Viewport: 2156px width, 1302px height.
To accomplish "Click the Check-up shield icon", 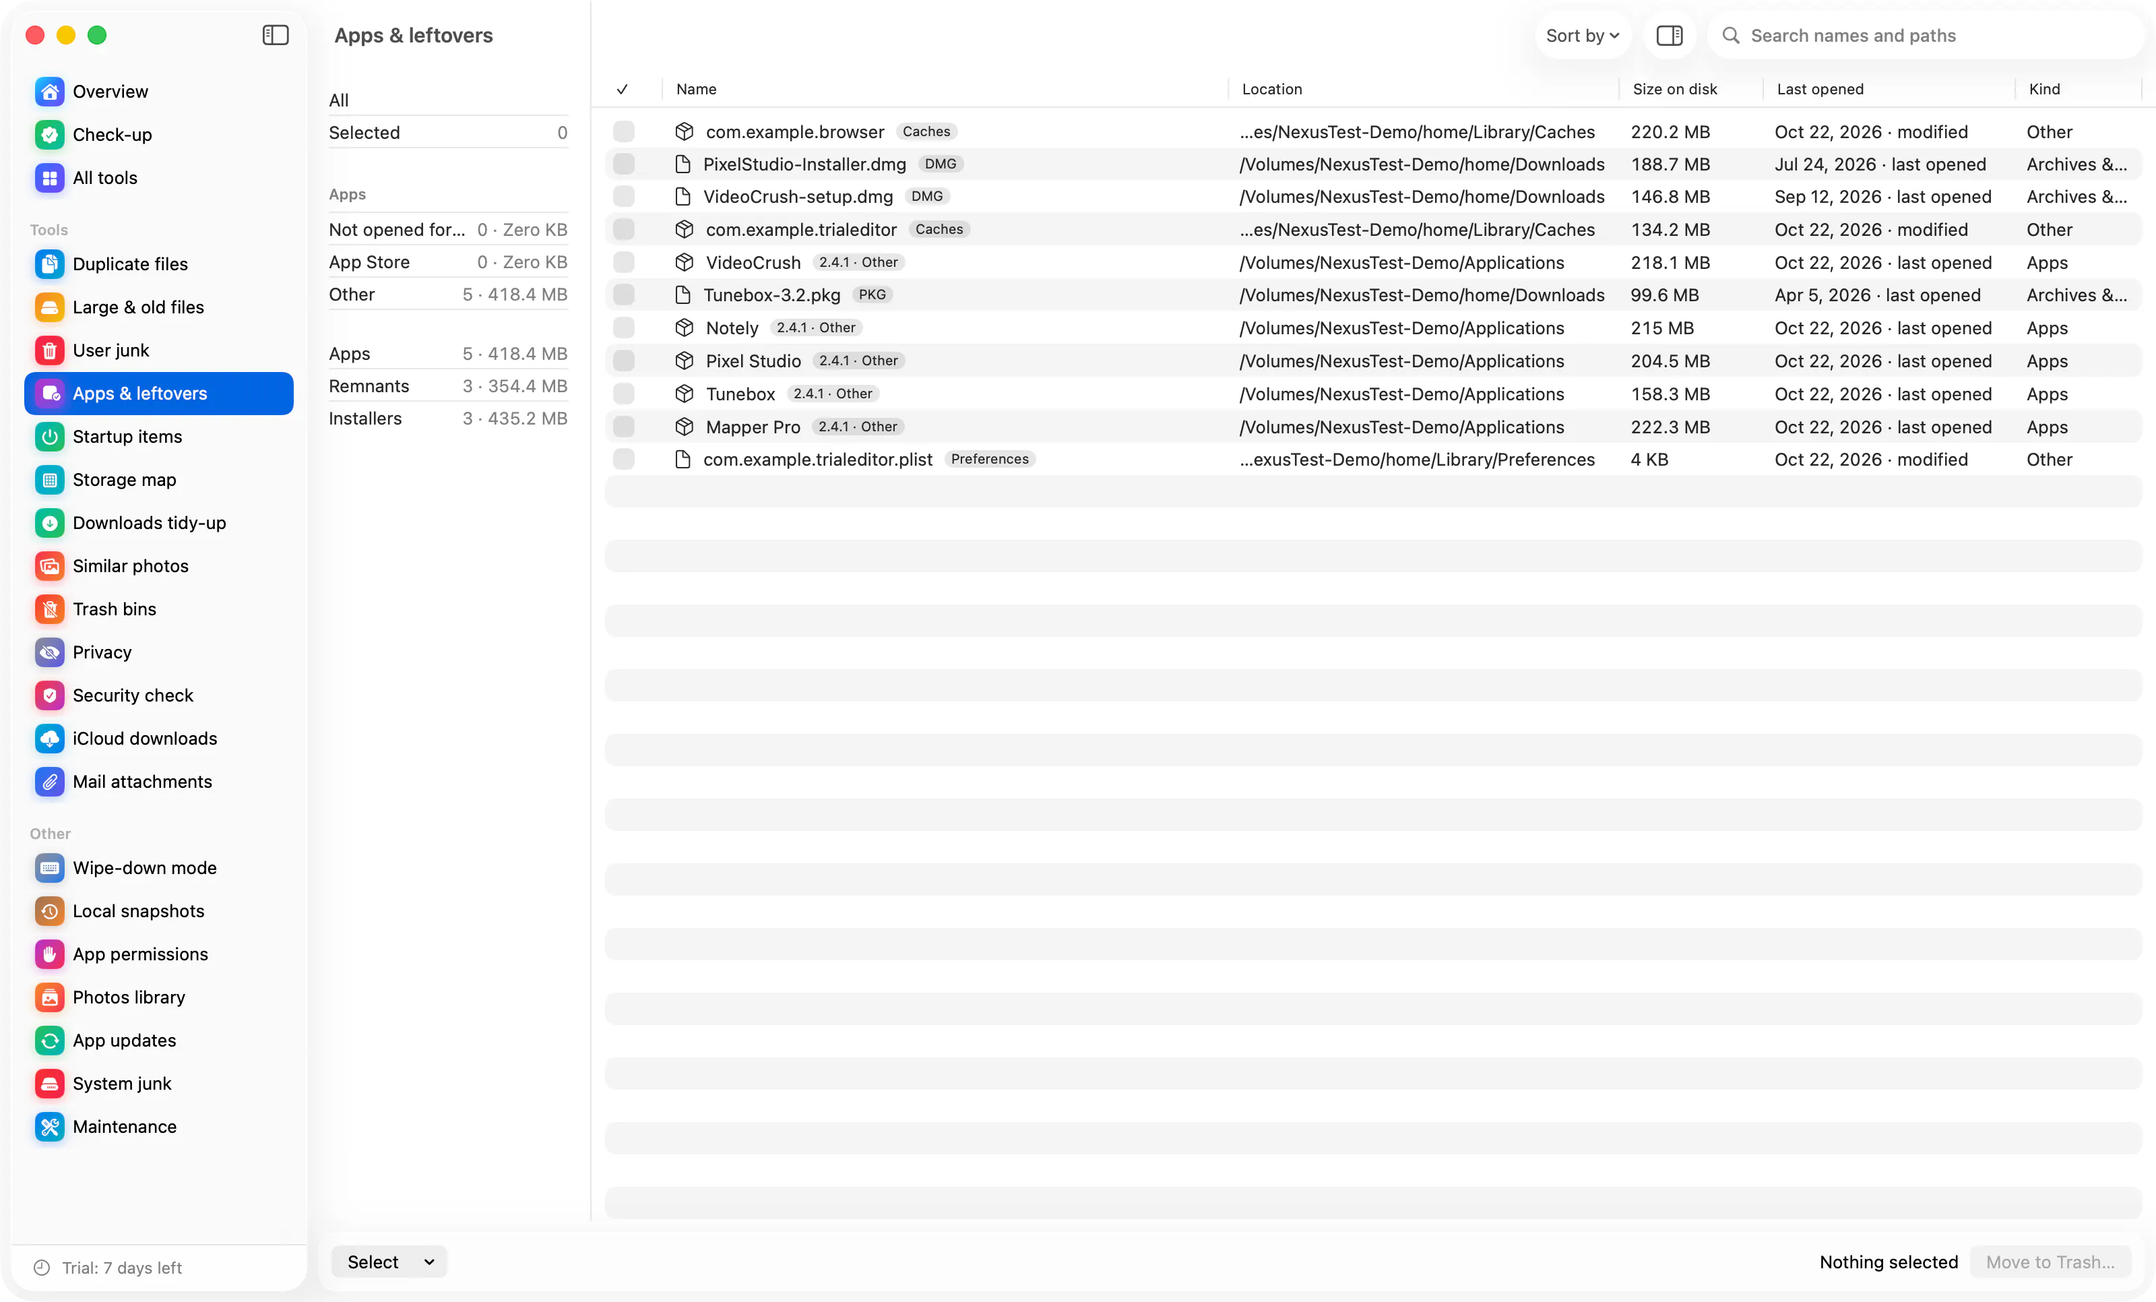I will [50, 134].
